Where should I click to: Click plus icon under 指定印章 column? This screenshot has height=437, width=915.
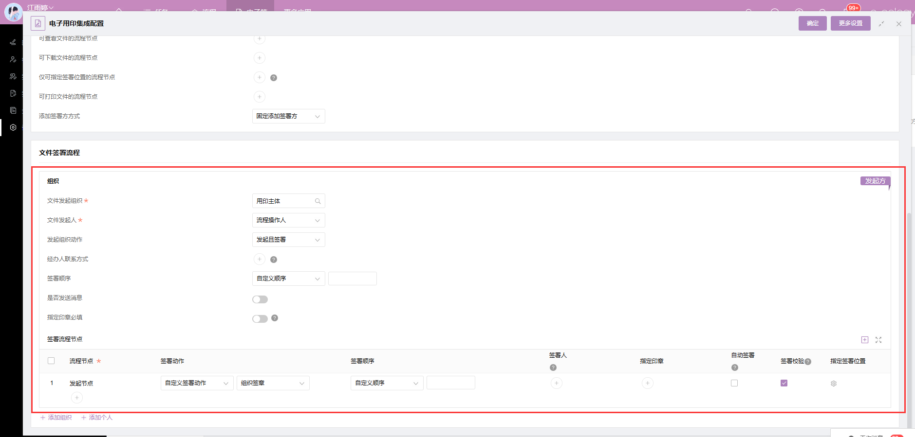[647, 383]
